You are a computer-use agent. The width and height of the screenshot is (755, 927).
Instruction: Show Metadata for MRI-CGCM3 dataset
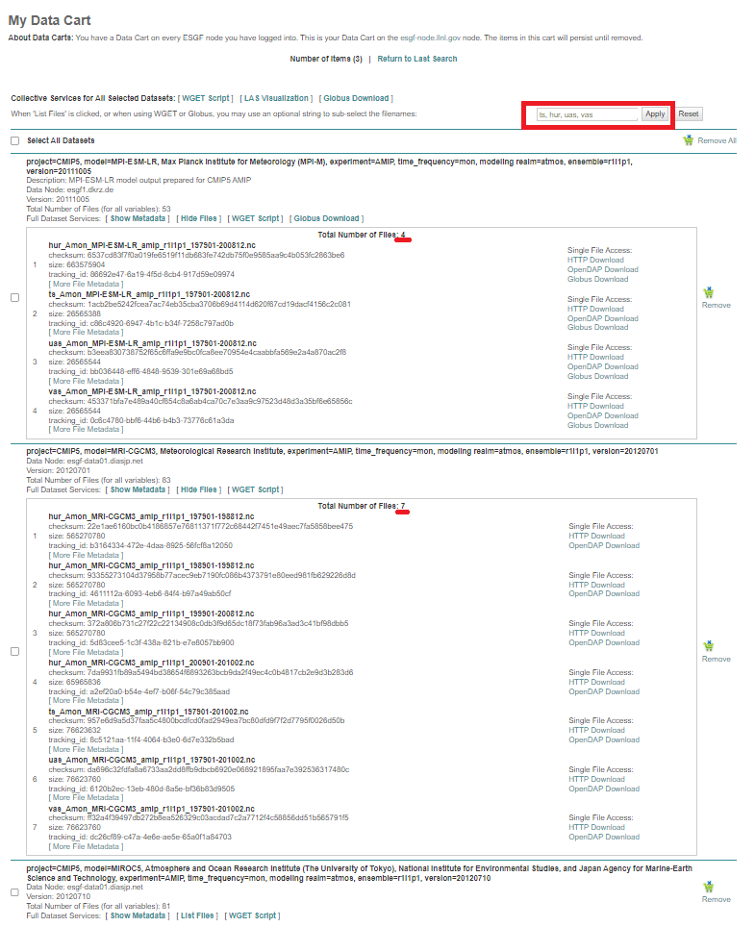pyautogui.click(x=138, y=489)
